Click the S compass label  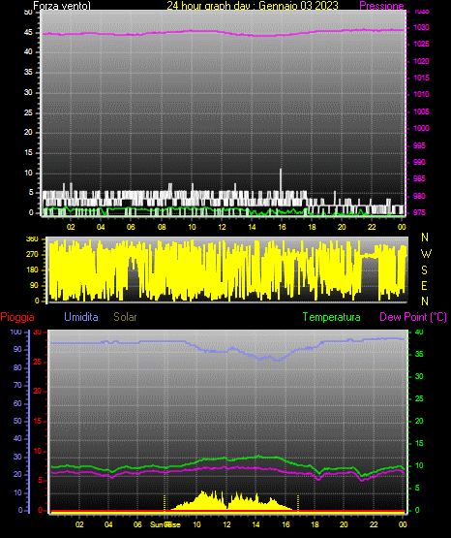pos(424,270)
